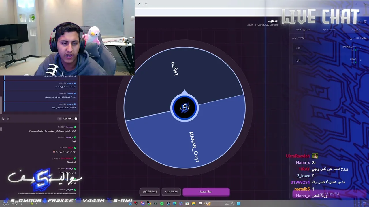
Task: Start the game with ابدأ اللعبة button
Action: click(x=206, y=191)
